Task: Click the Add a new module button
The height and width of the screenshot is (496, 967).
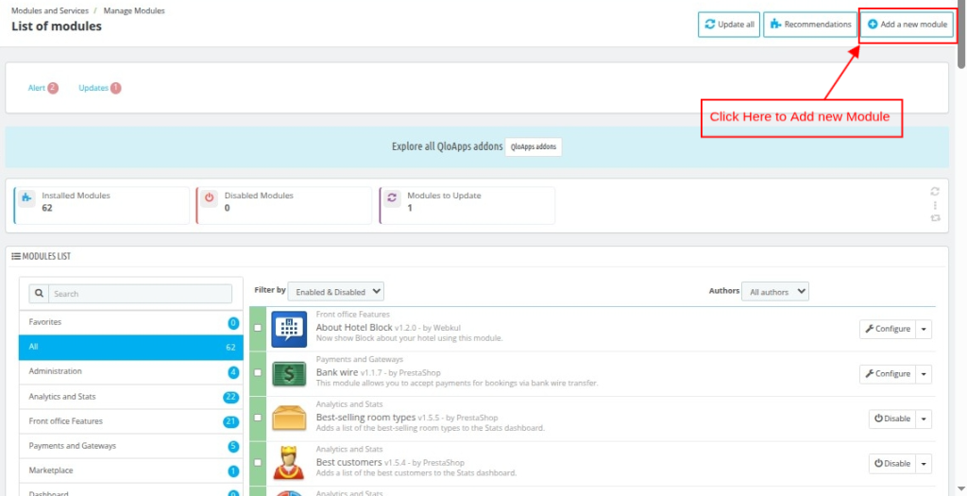Action: coord(907,25)
